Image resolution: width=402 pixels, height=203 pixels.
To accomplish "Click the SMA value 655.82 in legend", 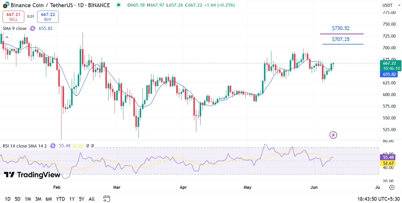I will [46, 29].
